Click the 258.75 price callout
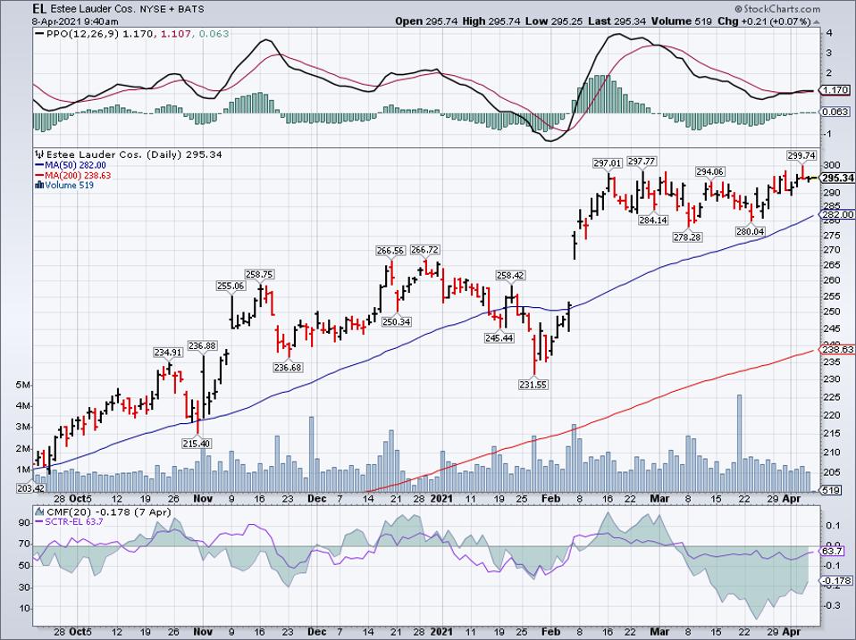The image size is (856, 640). point(259,275)
